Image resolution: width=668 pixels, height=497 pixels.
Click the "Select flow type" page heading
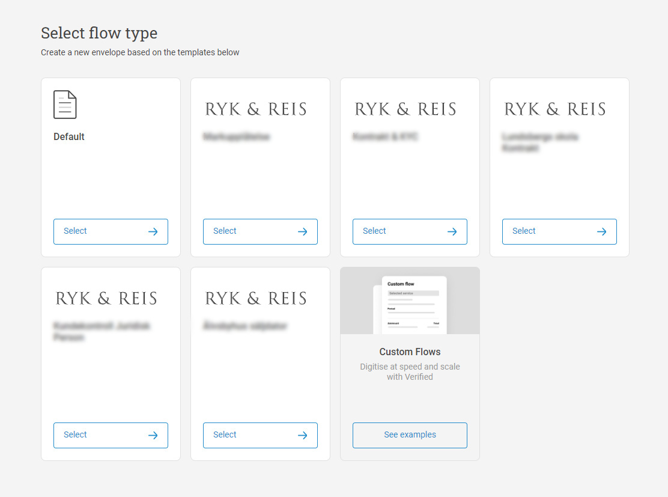coord(99,33)
